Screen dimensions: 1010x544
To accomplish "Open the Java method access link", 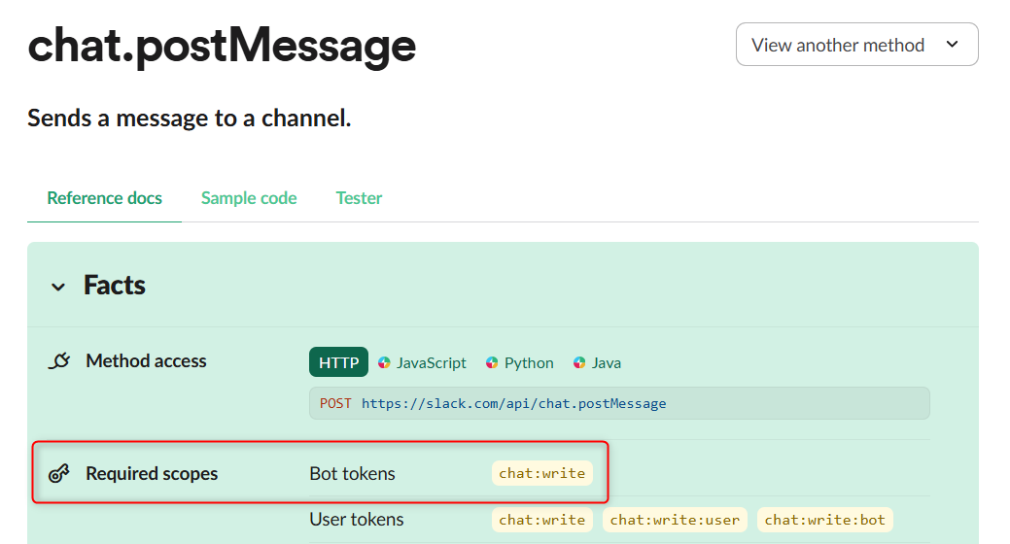I will pos(607,363).
